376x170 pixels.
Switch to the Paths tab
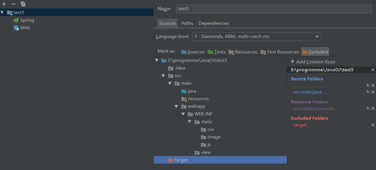[187, 23]
